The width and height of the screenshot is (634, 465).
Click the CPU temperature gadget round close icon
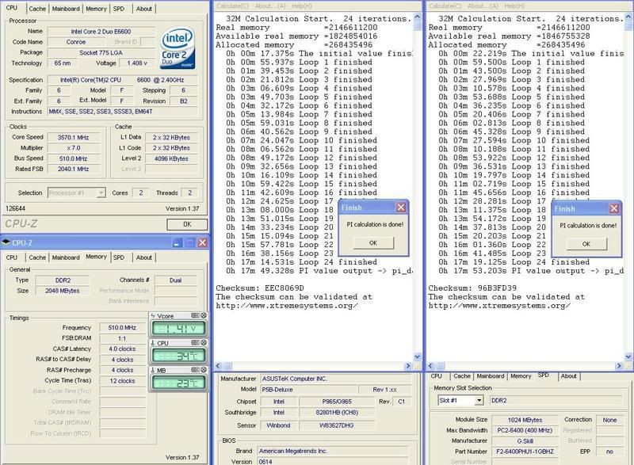(x=204, y=342)
